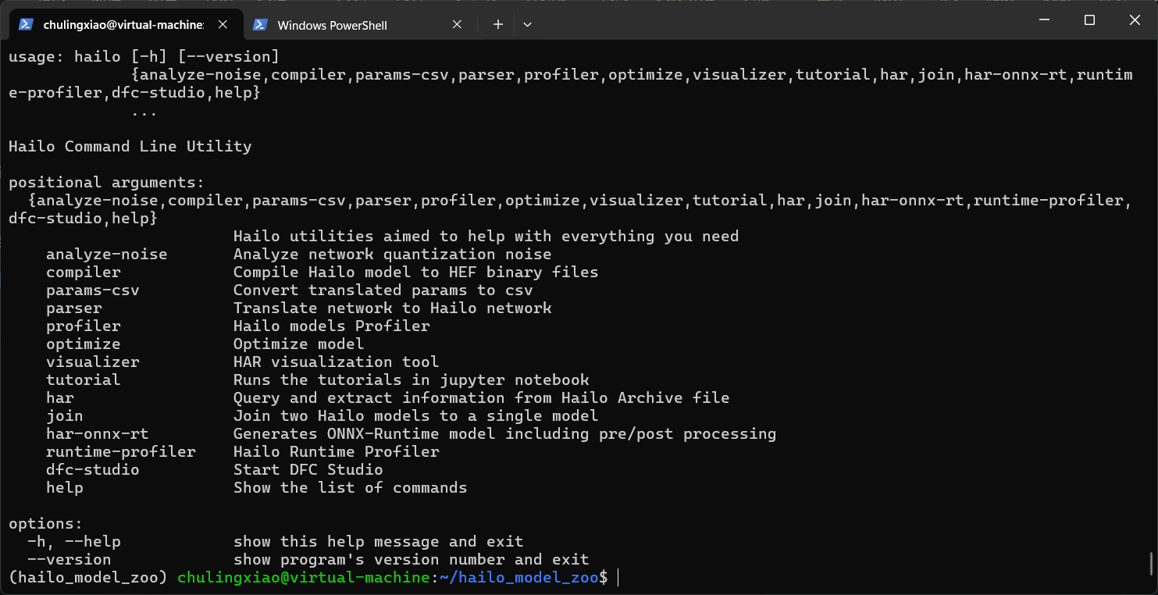Click 'Show the list of commands' text
The height and width of the screenshot is (595, 1158).
click(351, 487)
